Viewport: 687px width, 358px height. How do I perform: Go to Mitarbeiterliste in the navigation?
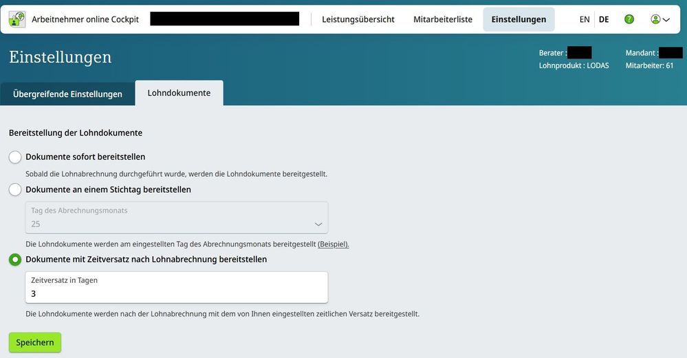pyautogui.click(x=443, y=19)
